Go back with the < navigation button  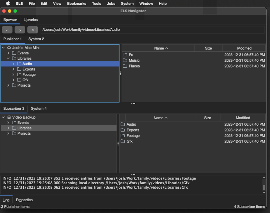(7, 30)
